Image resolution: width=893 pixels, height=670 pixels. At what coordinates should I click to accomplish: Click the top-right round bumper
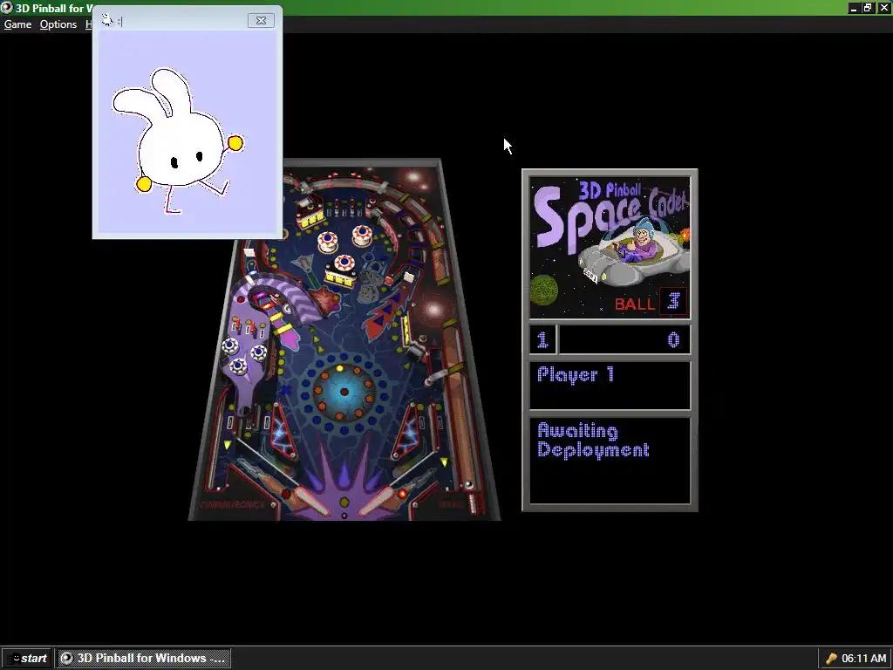(362, 236)
